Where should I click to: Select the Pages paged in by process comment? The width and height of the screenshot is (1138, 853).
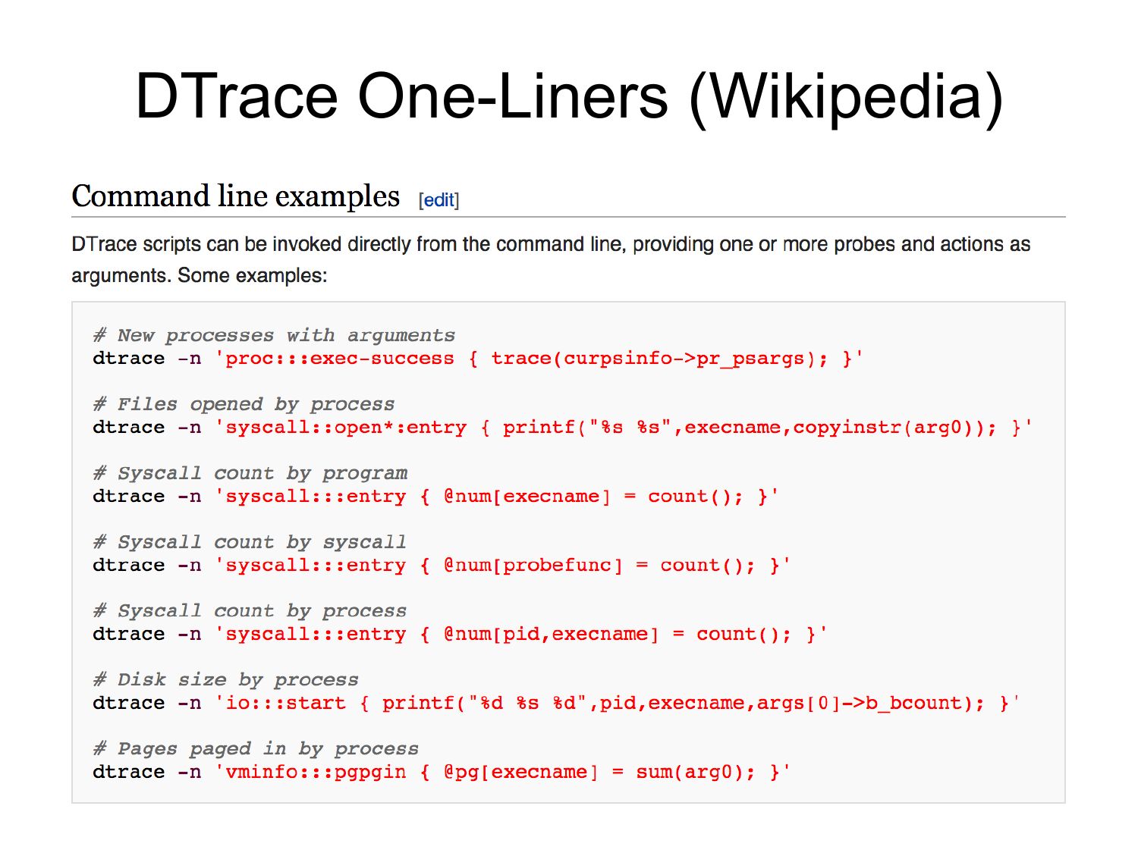[256, 749]
